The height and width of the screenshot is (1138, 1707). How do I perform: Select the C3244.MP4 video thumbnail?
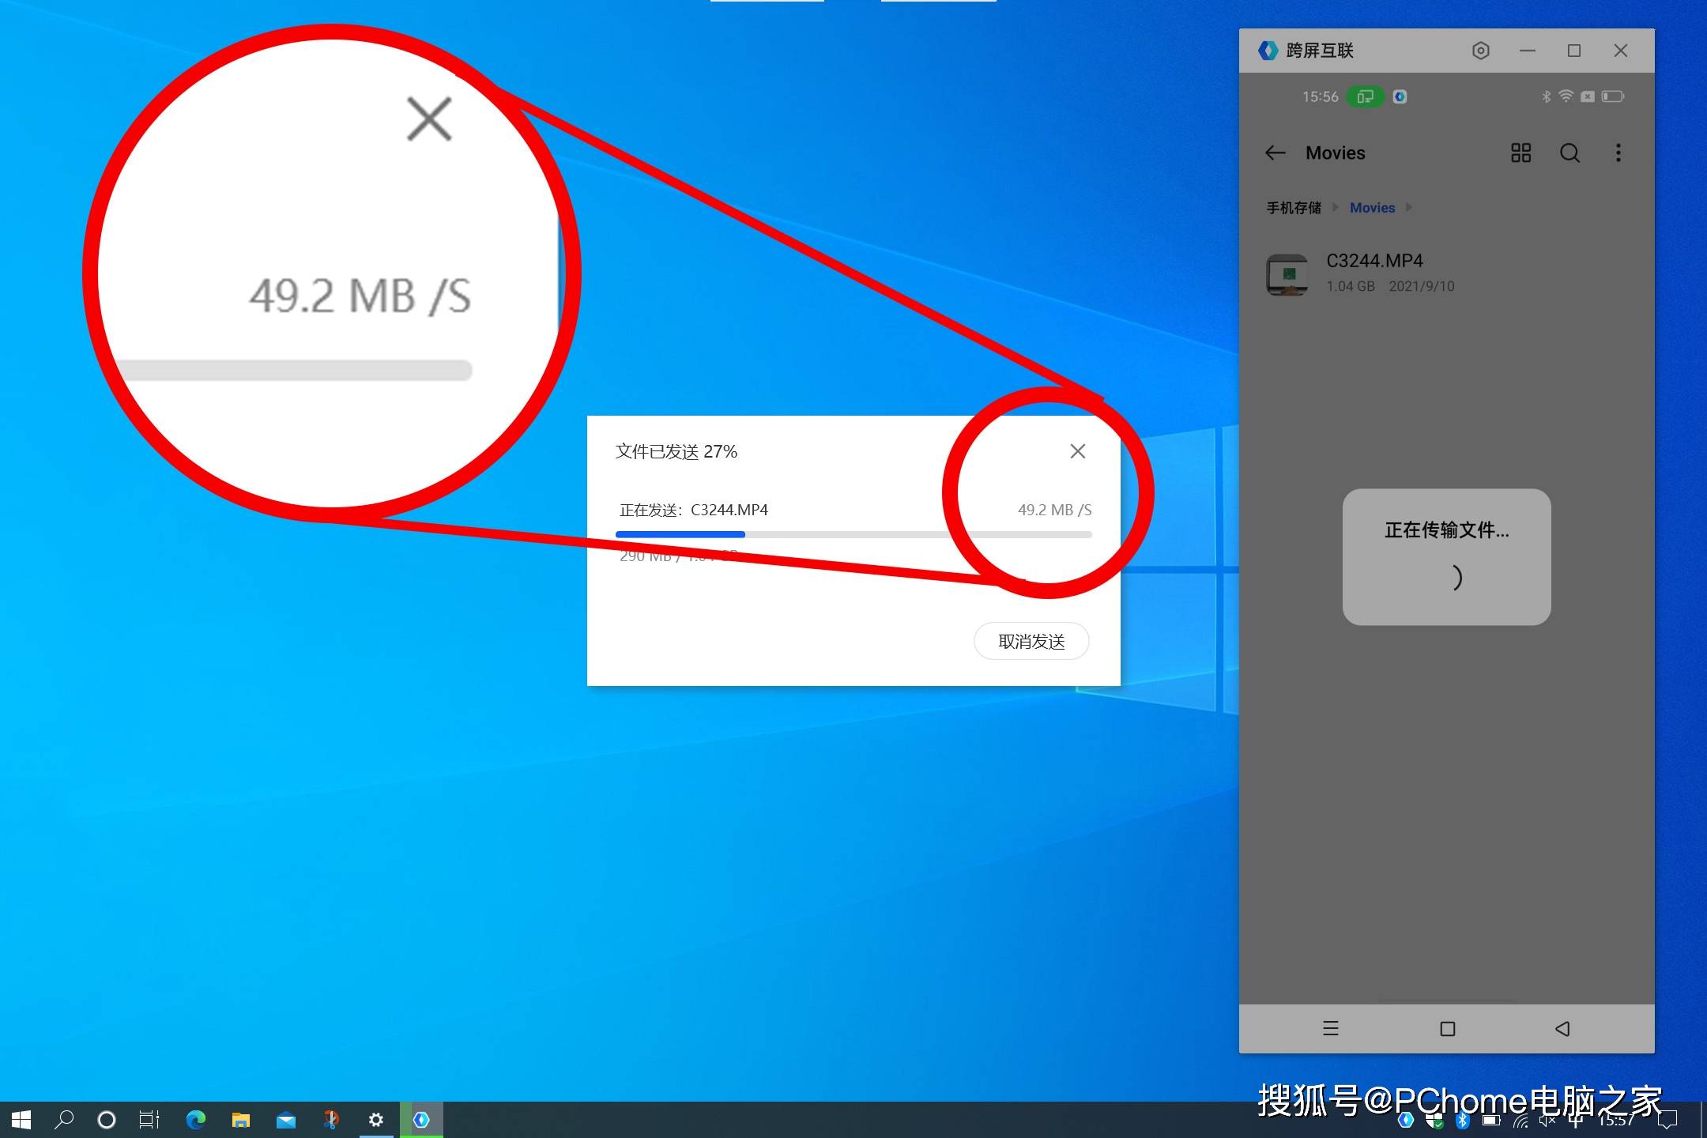1287,274
